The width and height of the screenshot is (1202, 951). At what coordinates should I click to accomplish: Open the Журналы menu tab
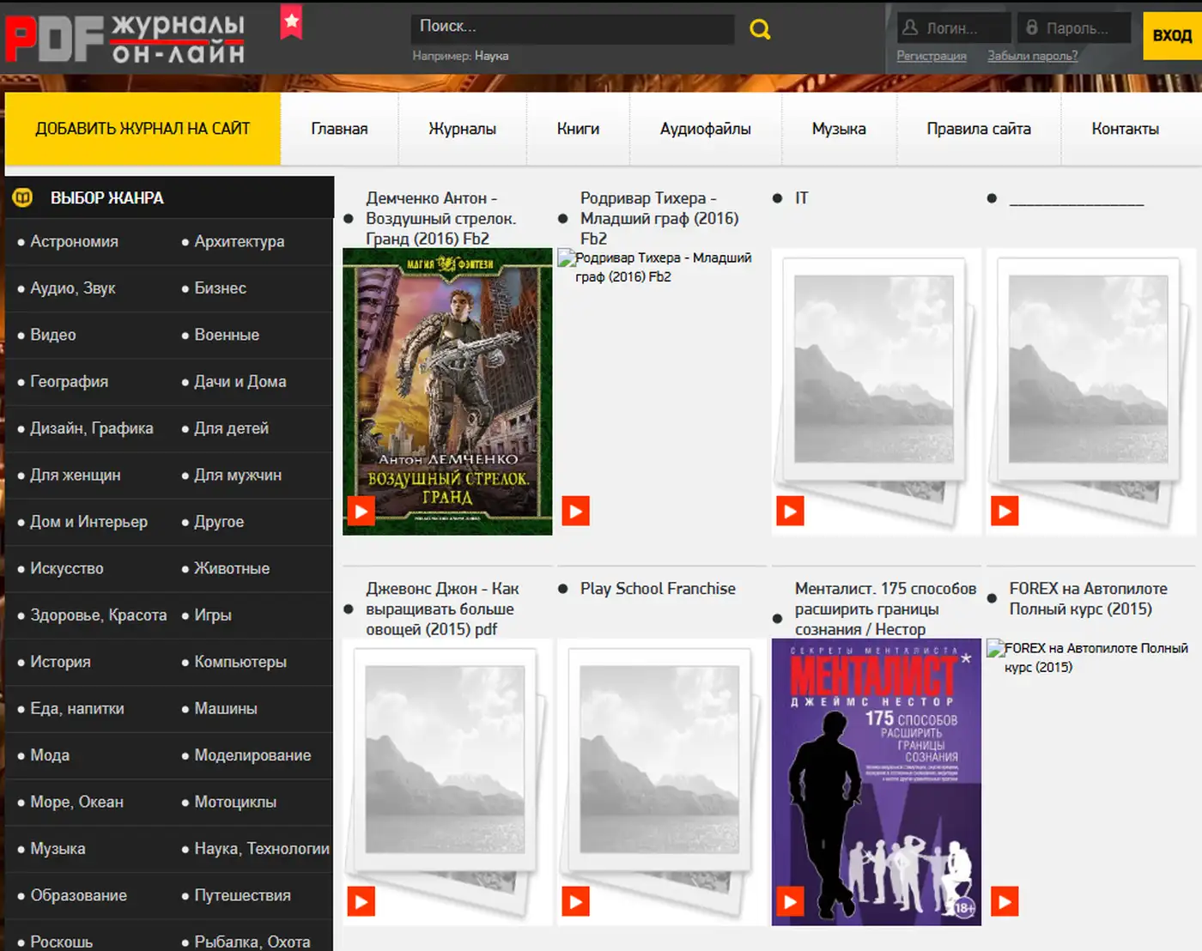(x=462, y=129)
